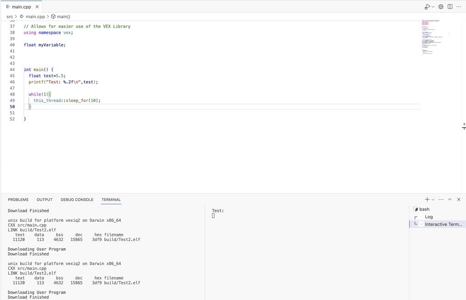Click the printf statement on line 46
This screenshot has width=466, height=300.
[x=63, y=82]
